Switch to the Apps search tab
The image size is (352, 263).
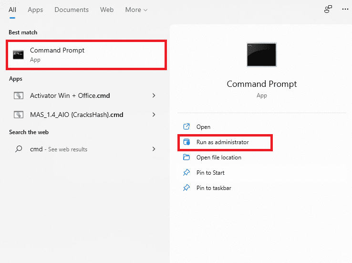[35, 10]
